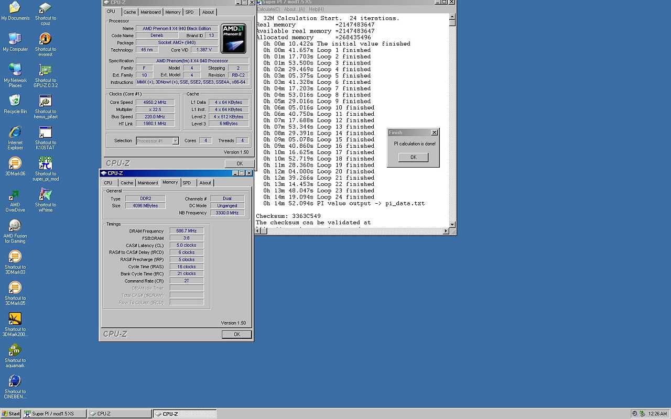Confirm OK in Finish dialog

[x=413, y=157]
